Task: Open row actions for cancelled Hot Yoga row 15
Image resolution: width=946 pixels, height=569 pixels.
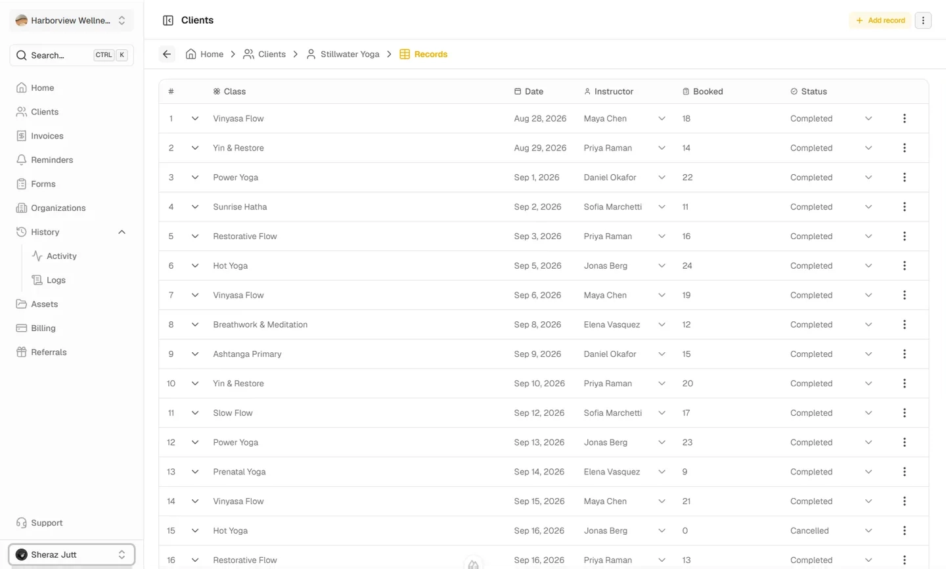Action: point(905,531)
